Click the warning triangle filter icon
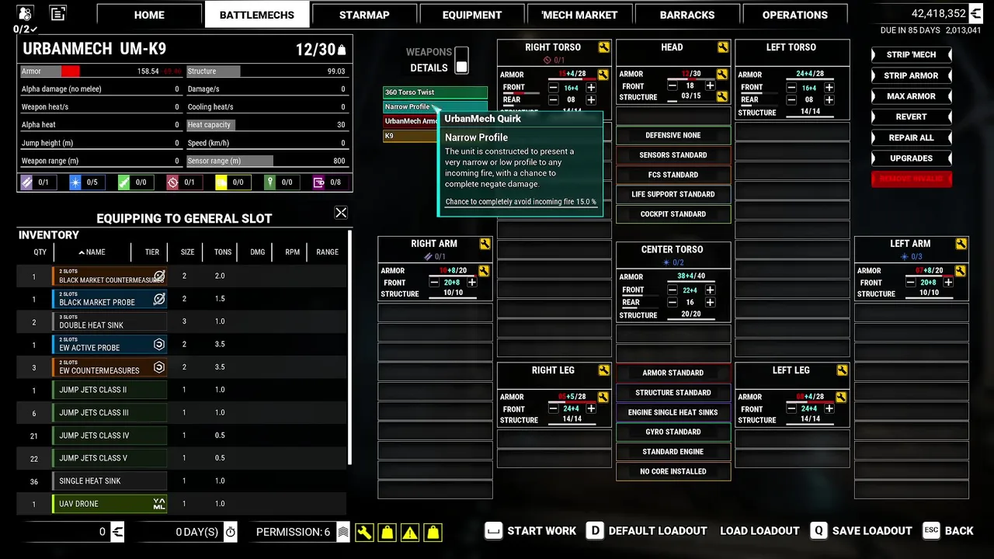994x559 pixels. pos(410,532)
